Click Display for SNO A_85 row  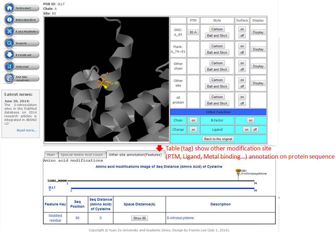258,32
